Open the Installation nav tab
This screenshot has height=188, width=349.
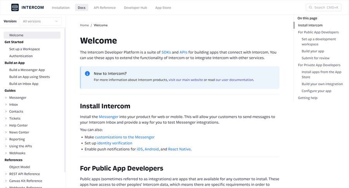[x=60, y=8]
